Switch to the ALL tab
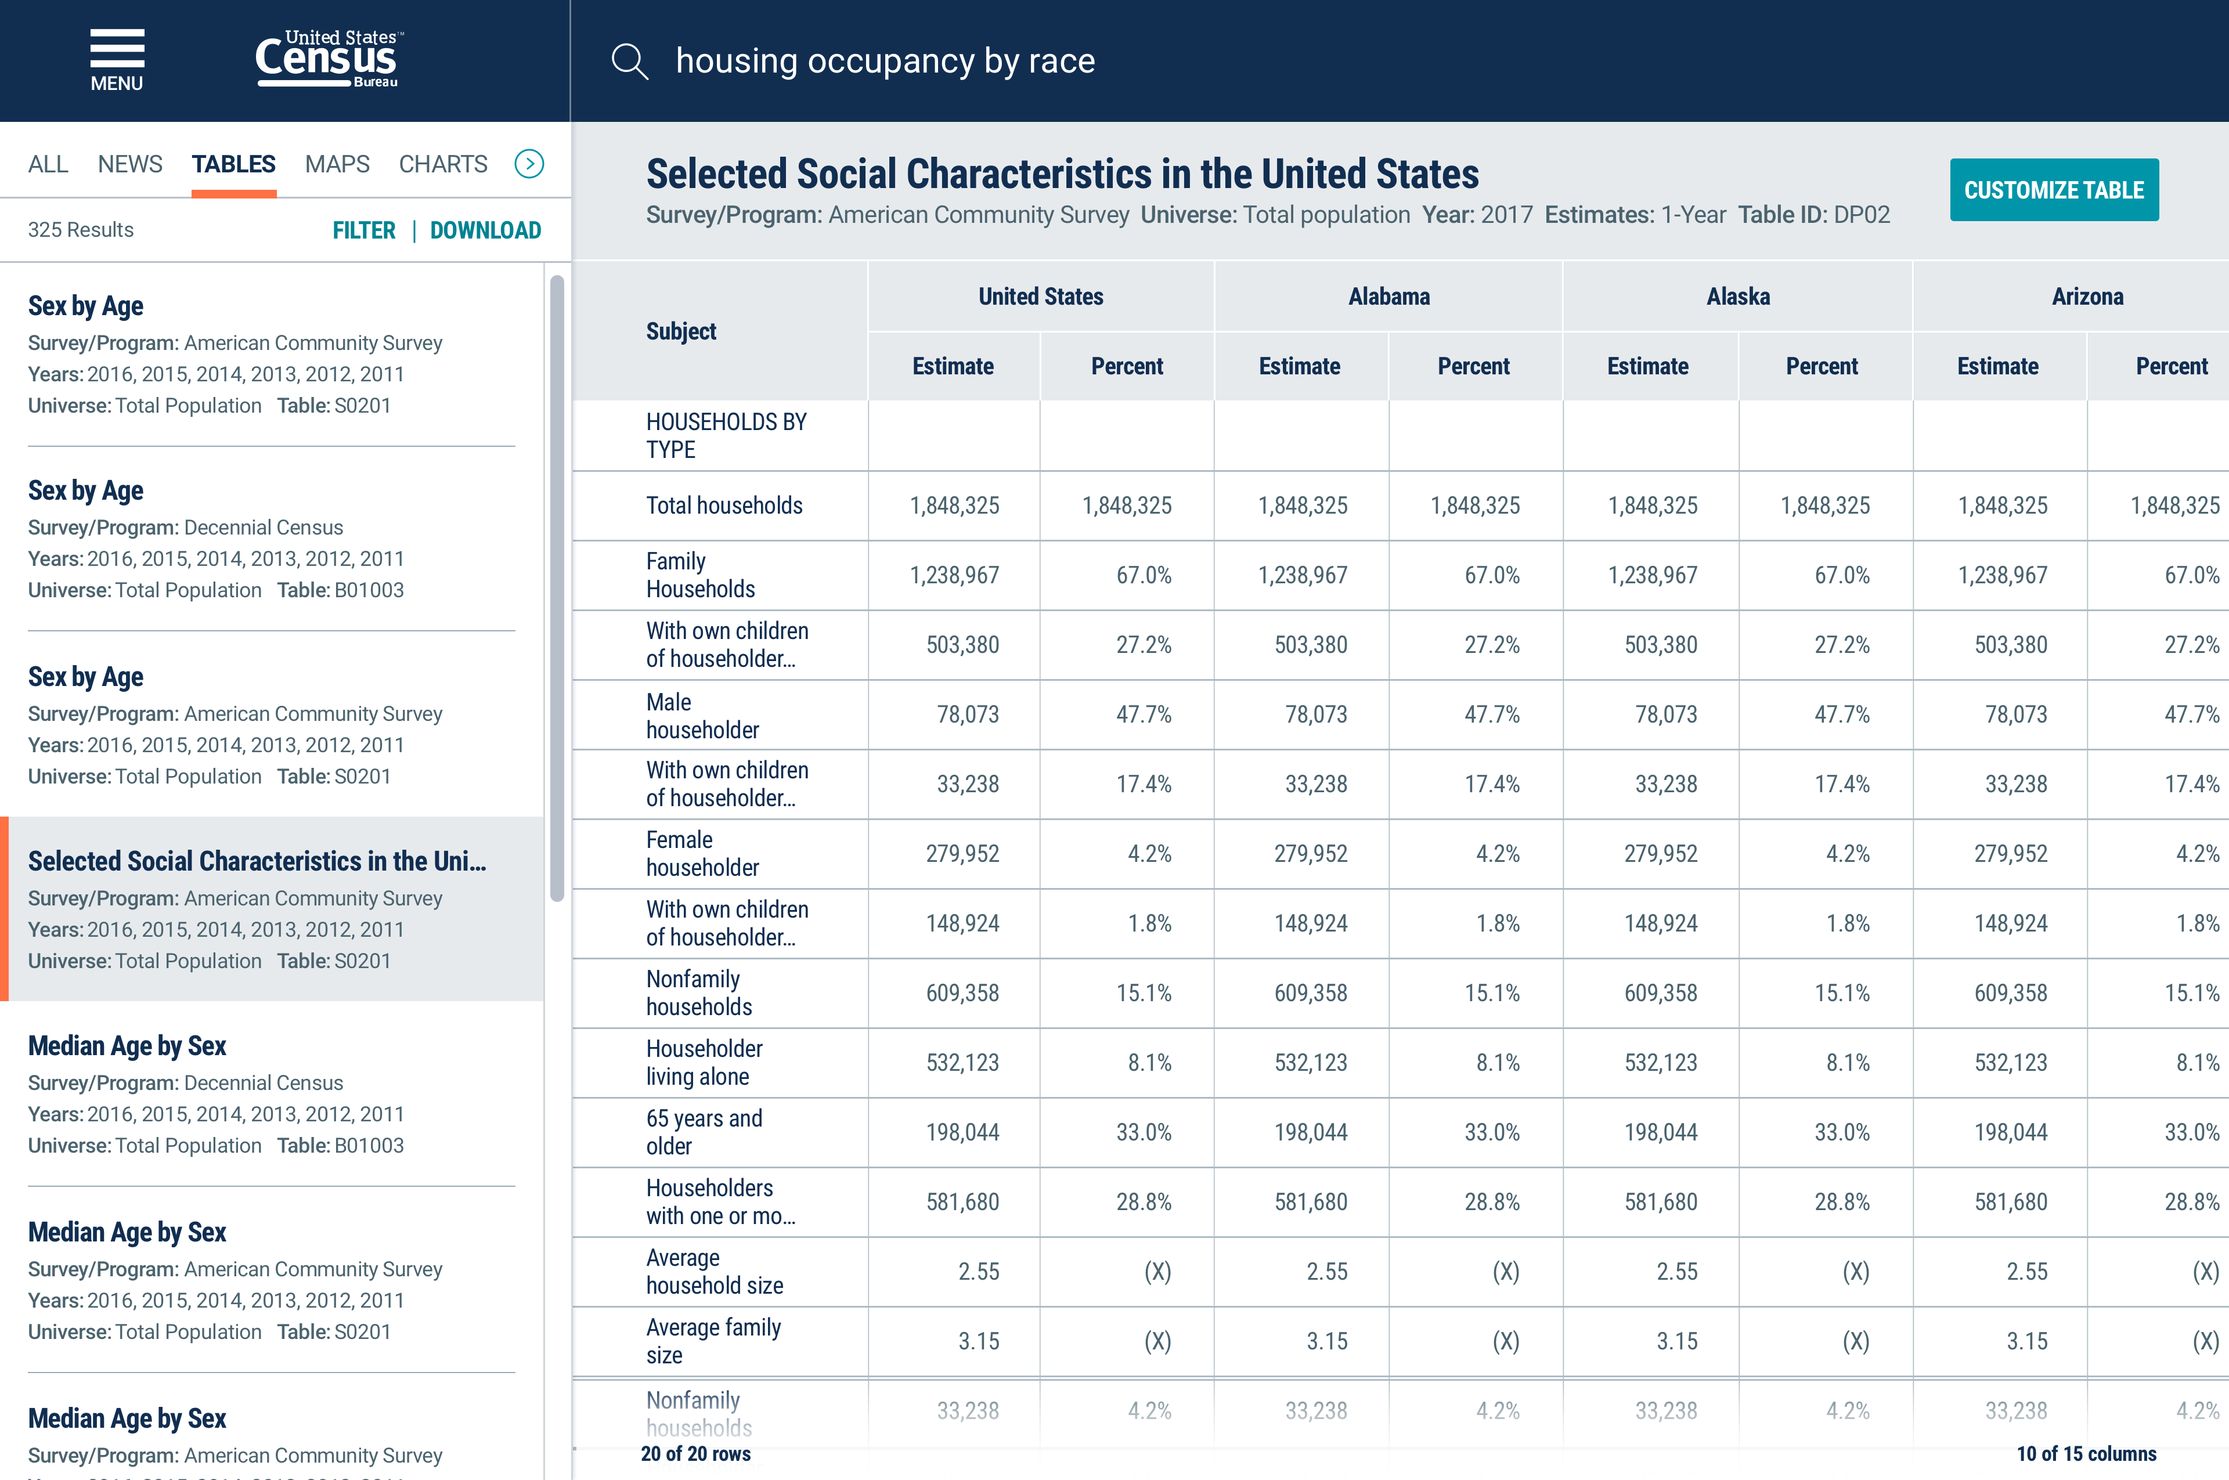Viewport: 2229px width, 1480px height. (47, 164)
